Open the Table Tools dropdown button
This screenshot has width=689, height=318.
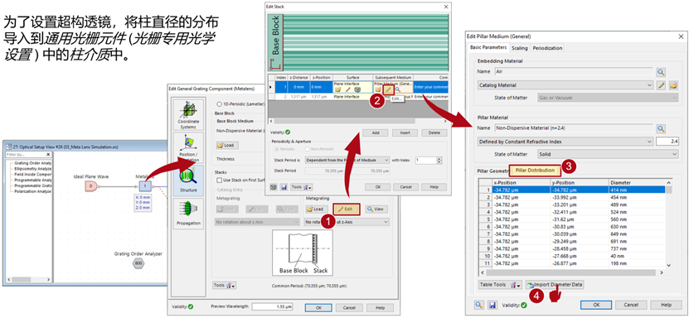[500, 285]
